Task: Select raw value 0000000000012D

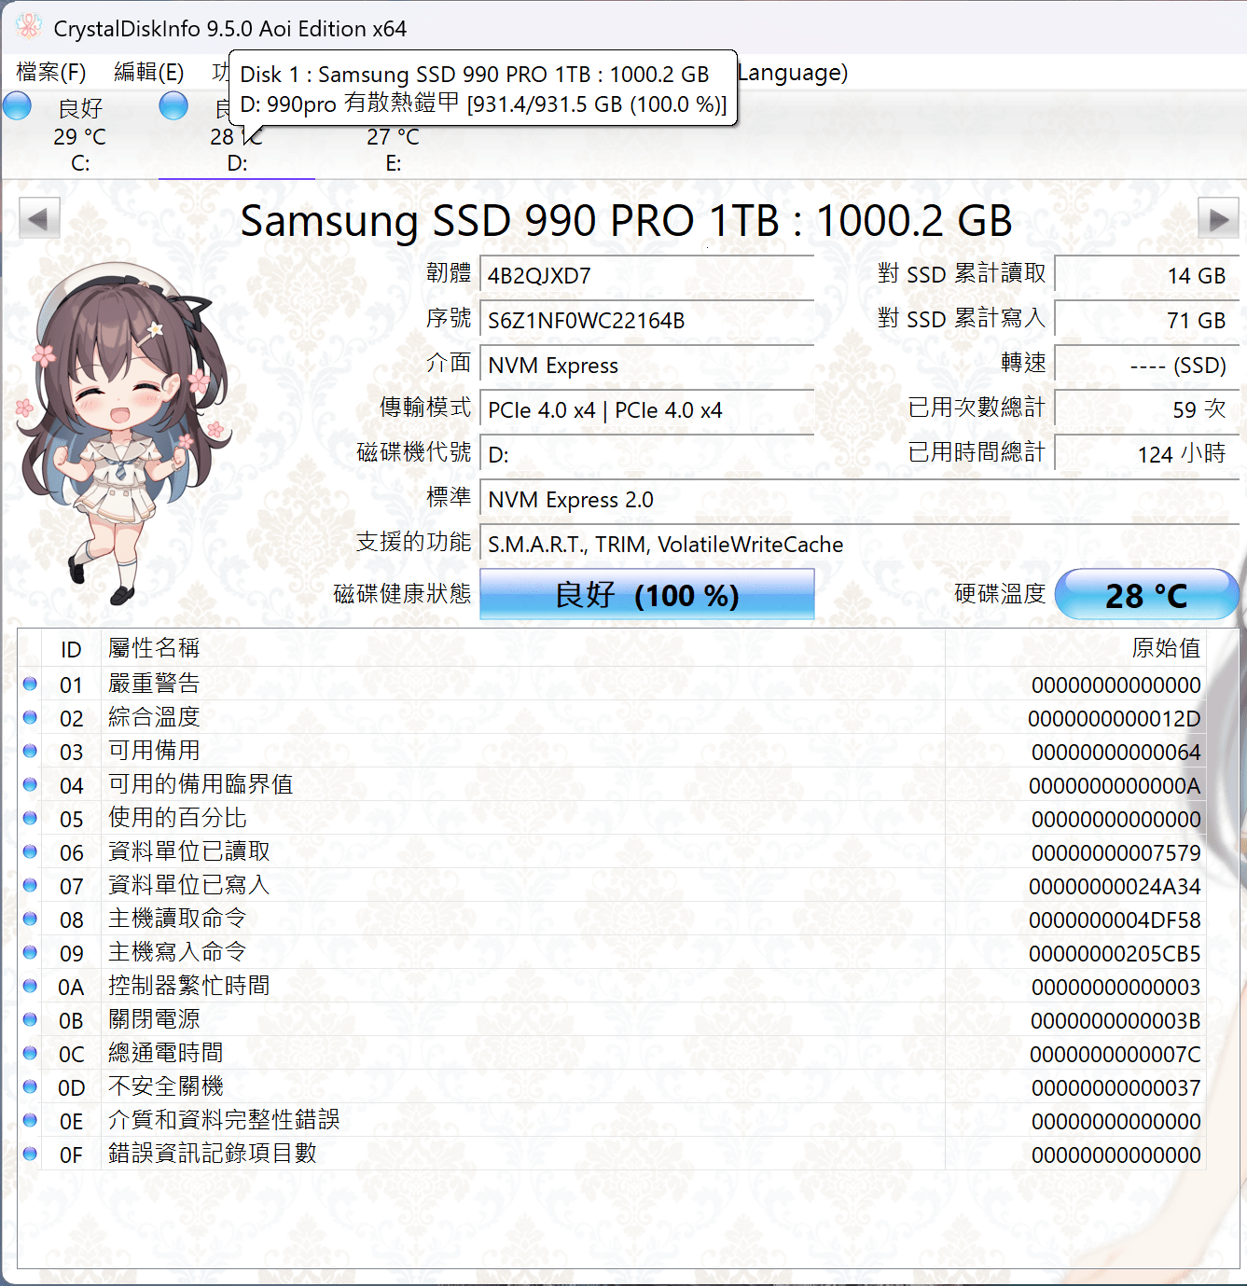Action: click(x=1115, y=718)
